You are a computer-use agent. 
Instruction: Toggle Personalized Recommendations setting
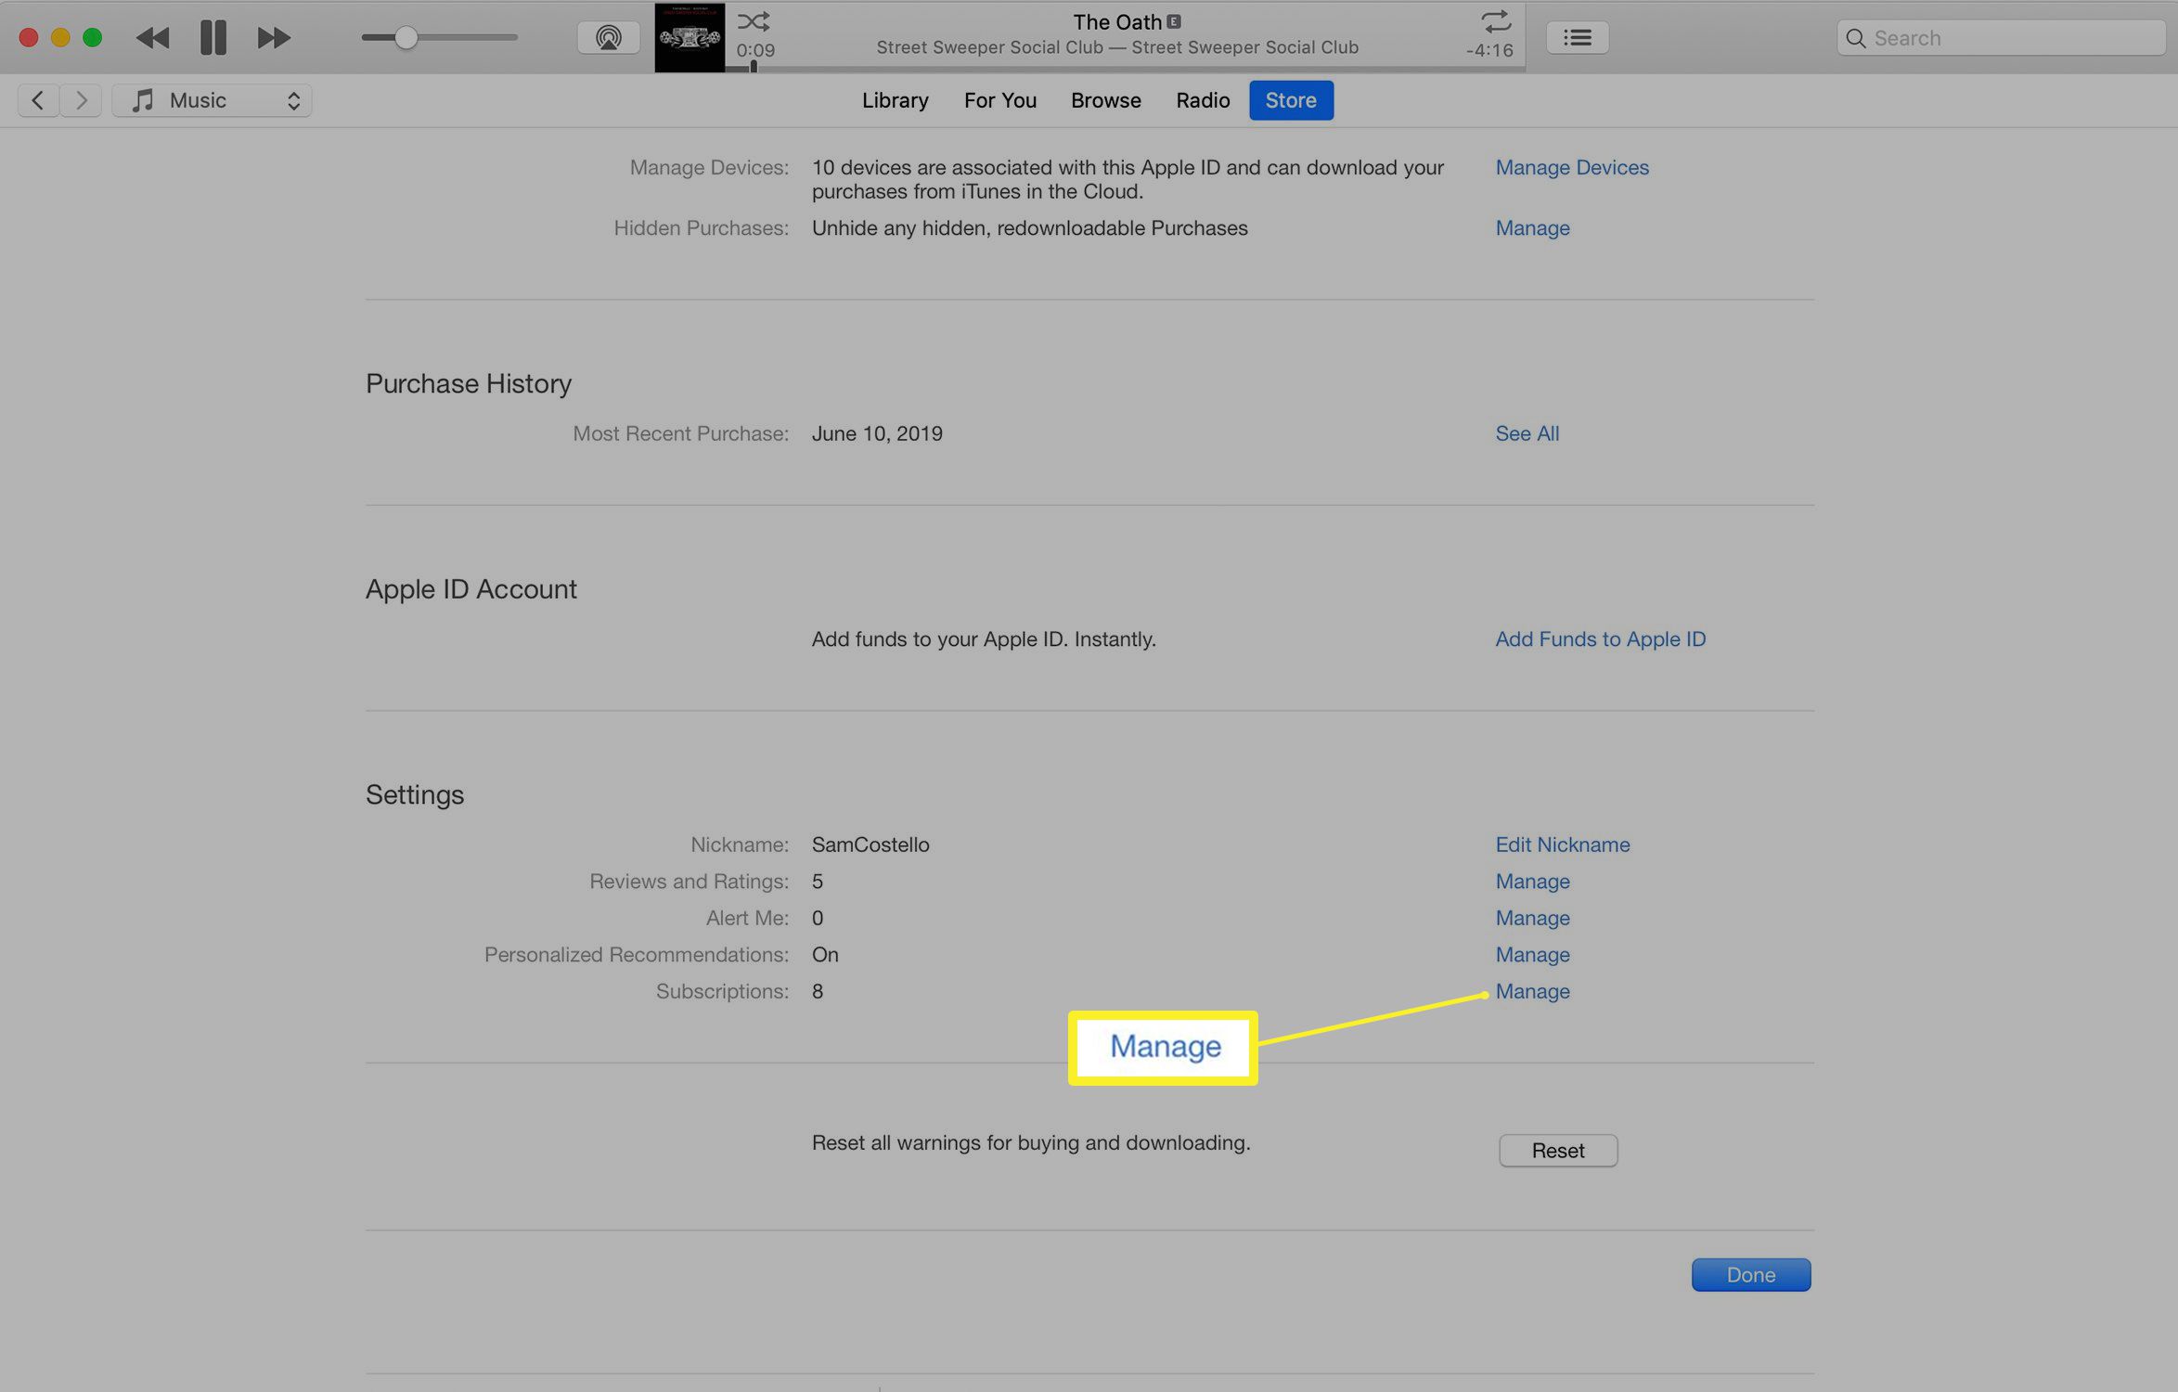pyautogui.click(x=1532, y=954)
